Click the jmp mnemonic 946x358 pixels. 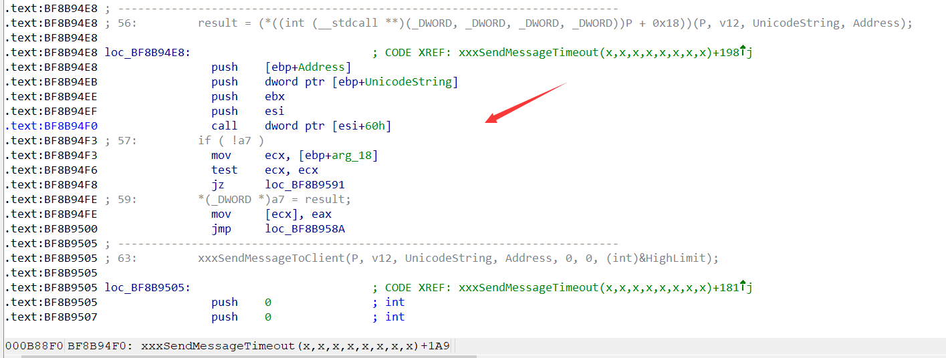[x=221, y=228]
